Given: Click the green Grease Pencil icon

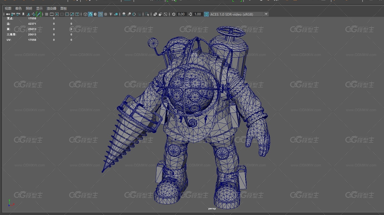Looking at the screenshot, I should pyautogui.click(x=39, y=14).
